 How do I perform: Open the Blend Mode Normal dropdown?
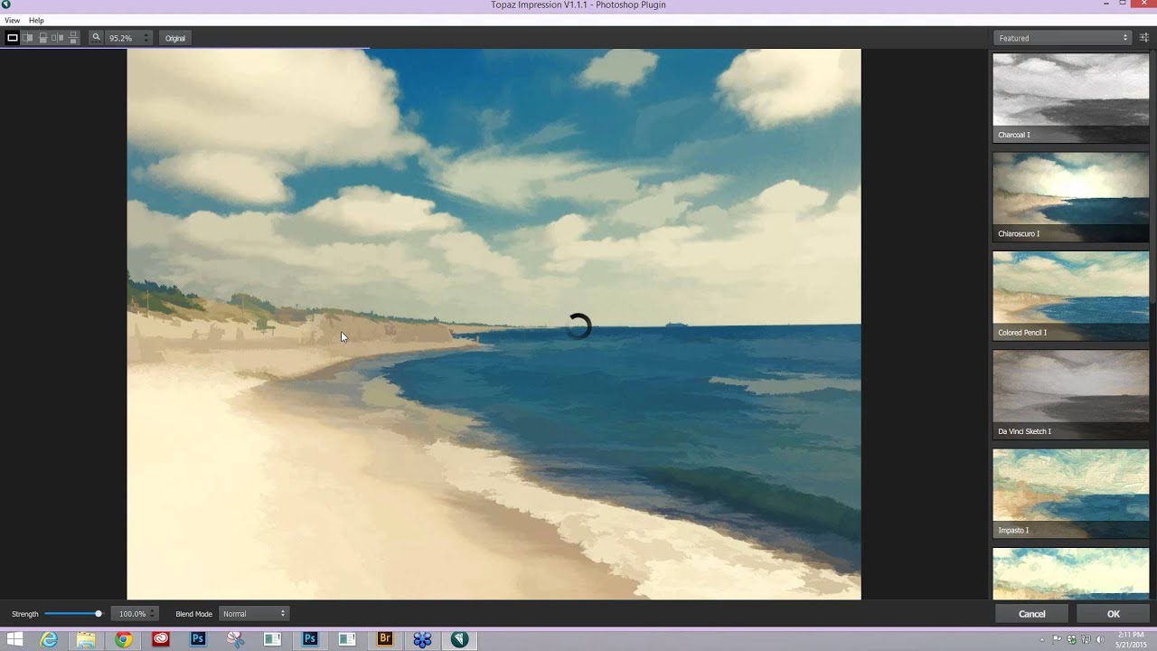(254, 614)
